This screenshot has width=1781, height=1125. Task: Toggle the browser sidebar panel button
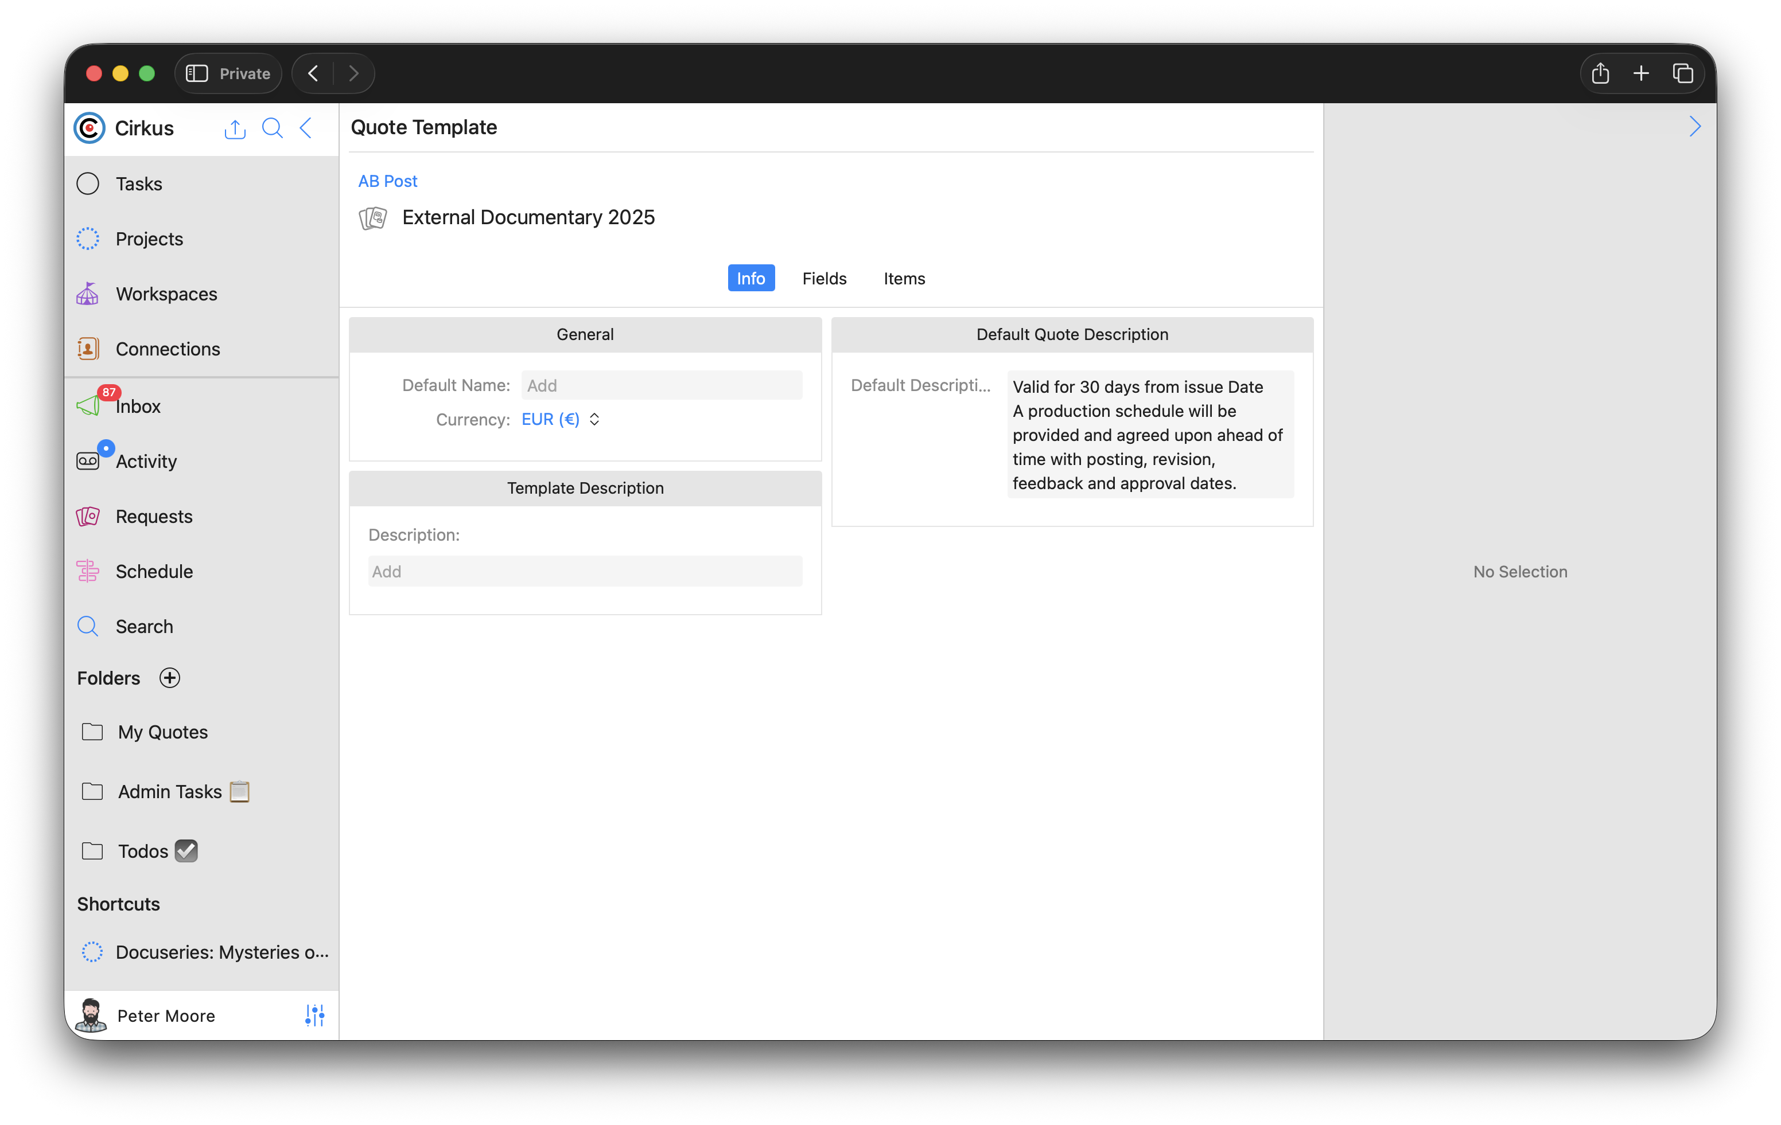(x=197, y=73)
